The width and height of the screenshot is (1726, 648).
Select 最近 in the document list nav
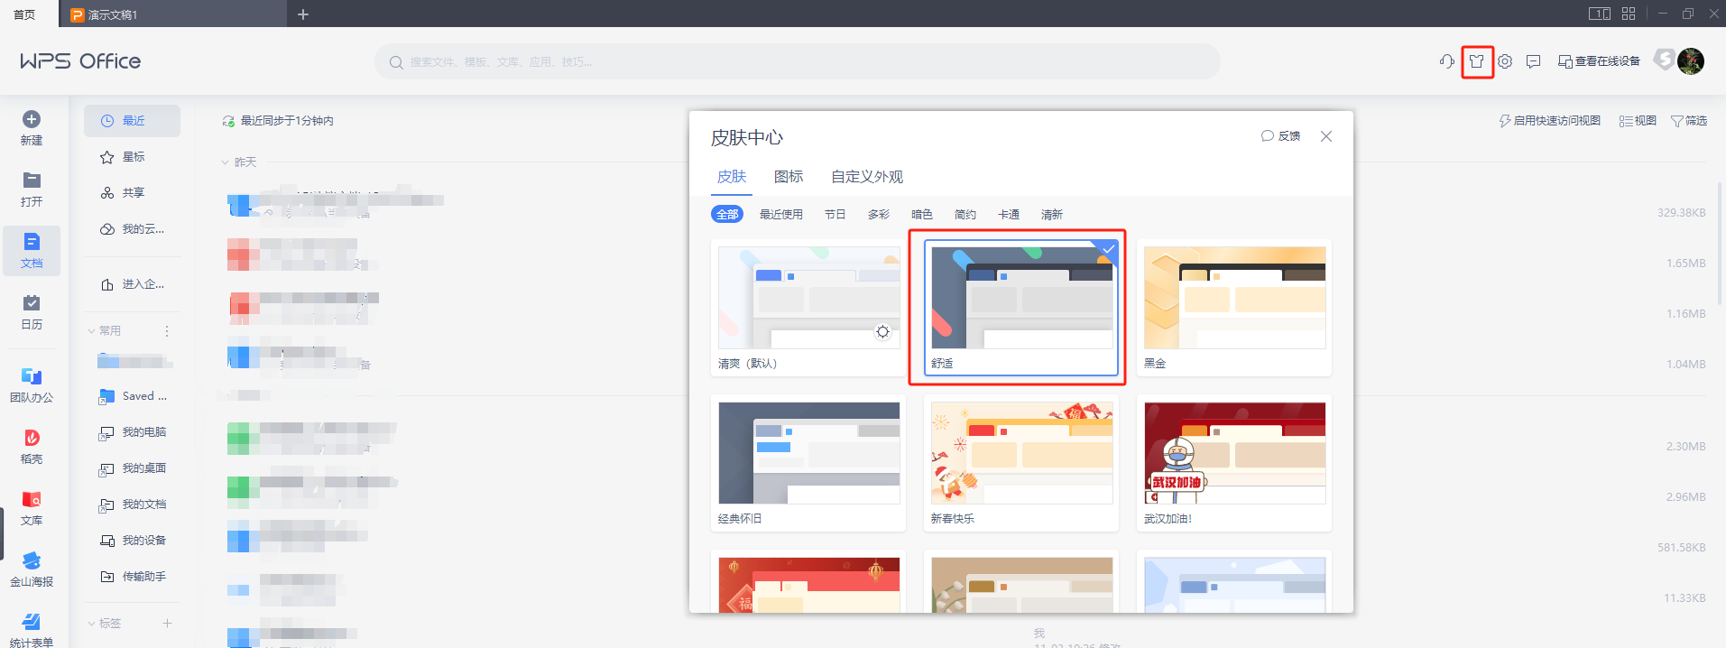(x=132, y=121)
